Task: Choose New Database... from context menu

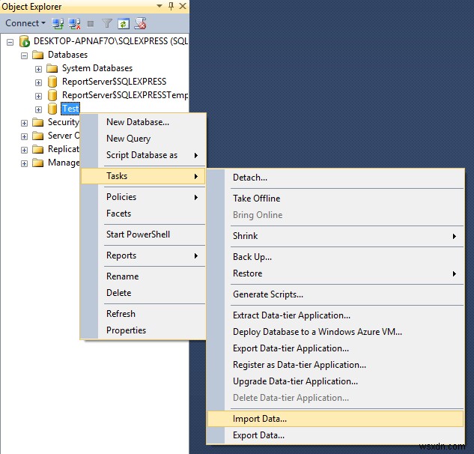Action: coord(143,122)
